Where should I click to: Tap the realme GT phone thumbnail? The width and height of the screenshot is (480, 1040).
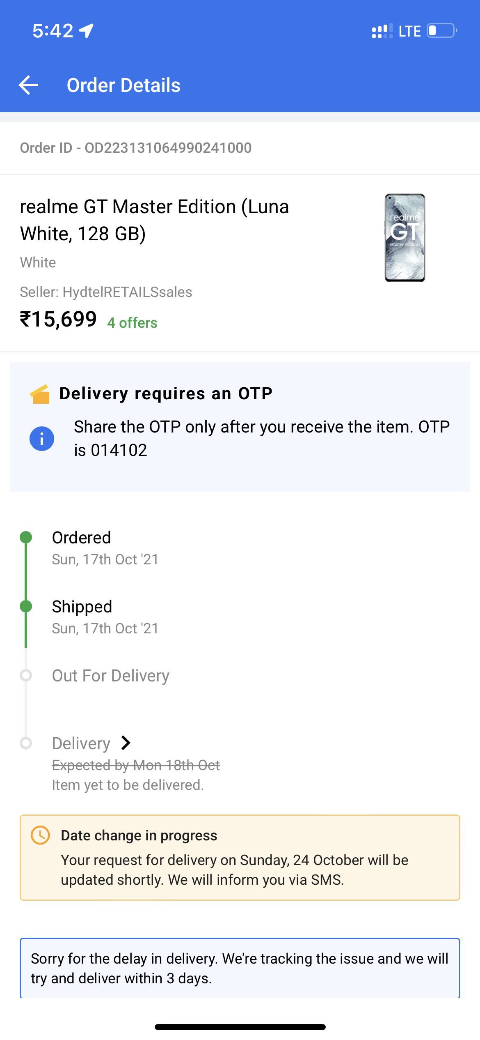point(405,238)
